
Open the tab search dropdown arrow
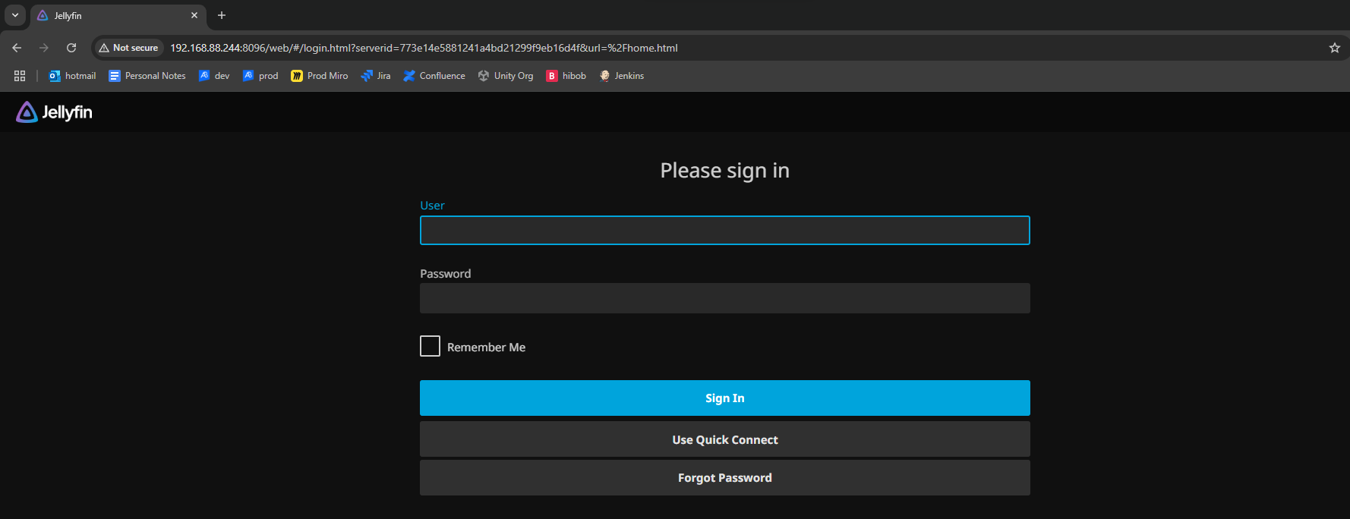(15, 15)
